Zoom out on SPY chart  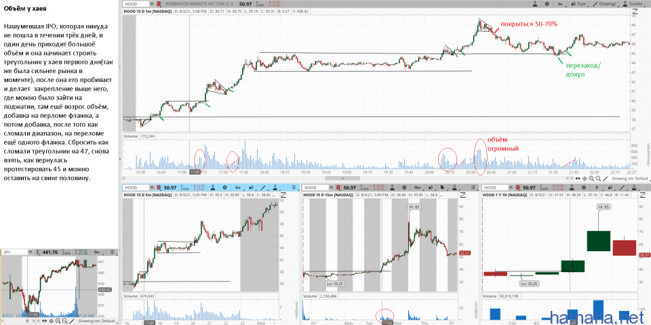65,321
